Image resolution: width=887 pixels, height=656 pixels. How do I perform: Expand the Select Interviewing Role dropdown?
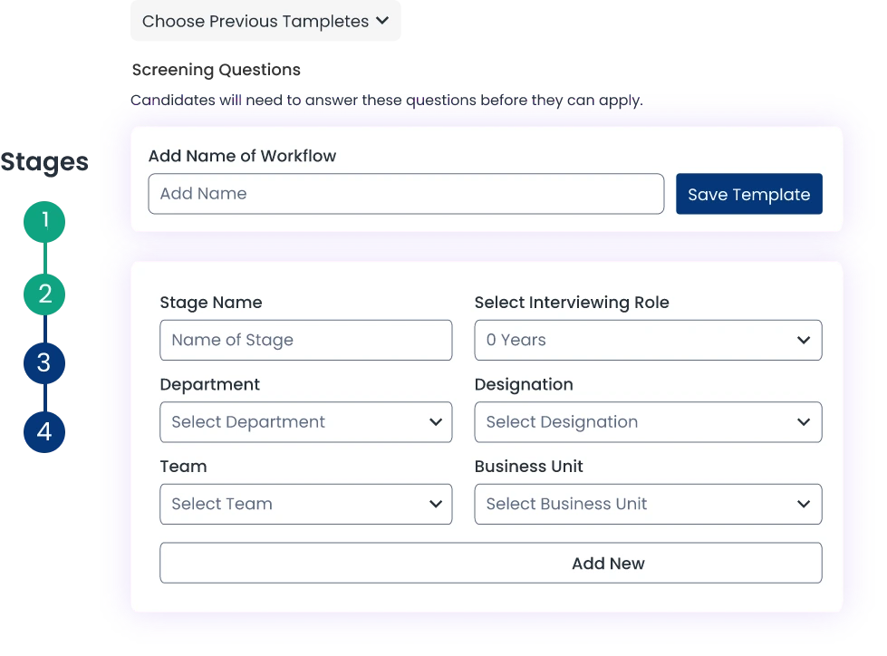(x=647, y=340)
